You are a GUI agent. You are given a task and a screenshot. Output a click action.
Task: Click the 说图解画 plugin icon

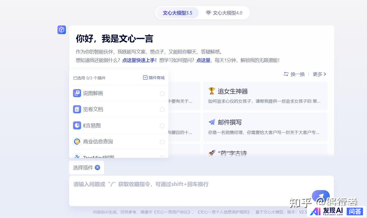tap(77, 93)
